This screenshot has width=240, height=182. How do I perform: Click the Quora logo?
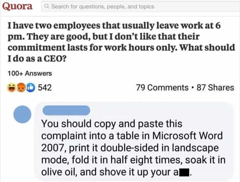19,7
